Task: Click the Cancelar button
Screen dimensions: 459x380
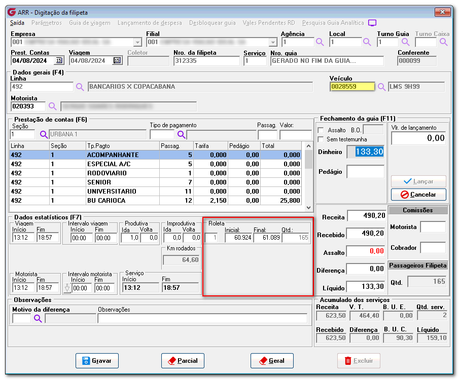Action: tap(418, 195)
